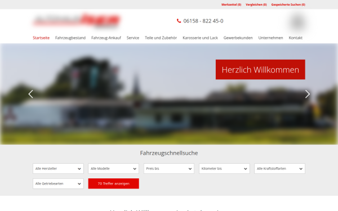Image resolution: width=338 pixels, height=211 pixels.
Task: Click the Herzlich Willkommen banner
Action: [260, 70]
